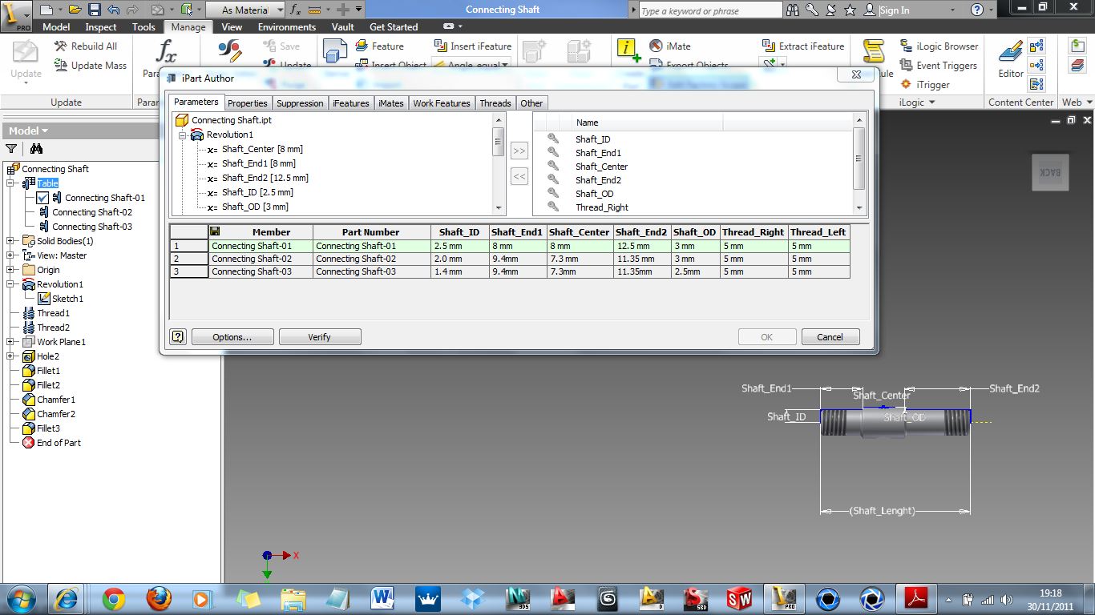Click the Extract iFeature tool
The image size is (1095, 615).
(802, 46)
